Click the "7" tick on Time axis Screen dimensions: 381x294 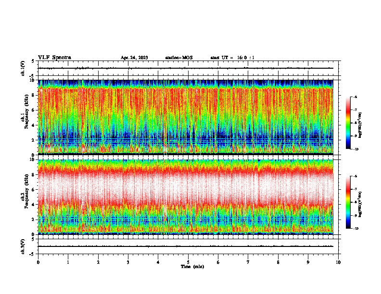[248, 262]
